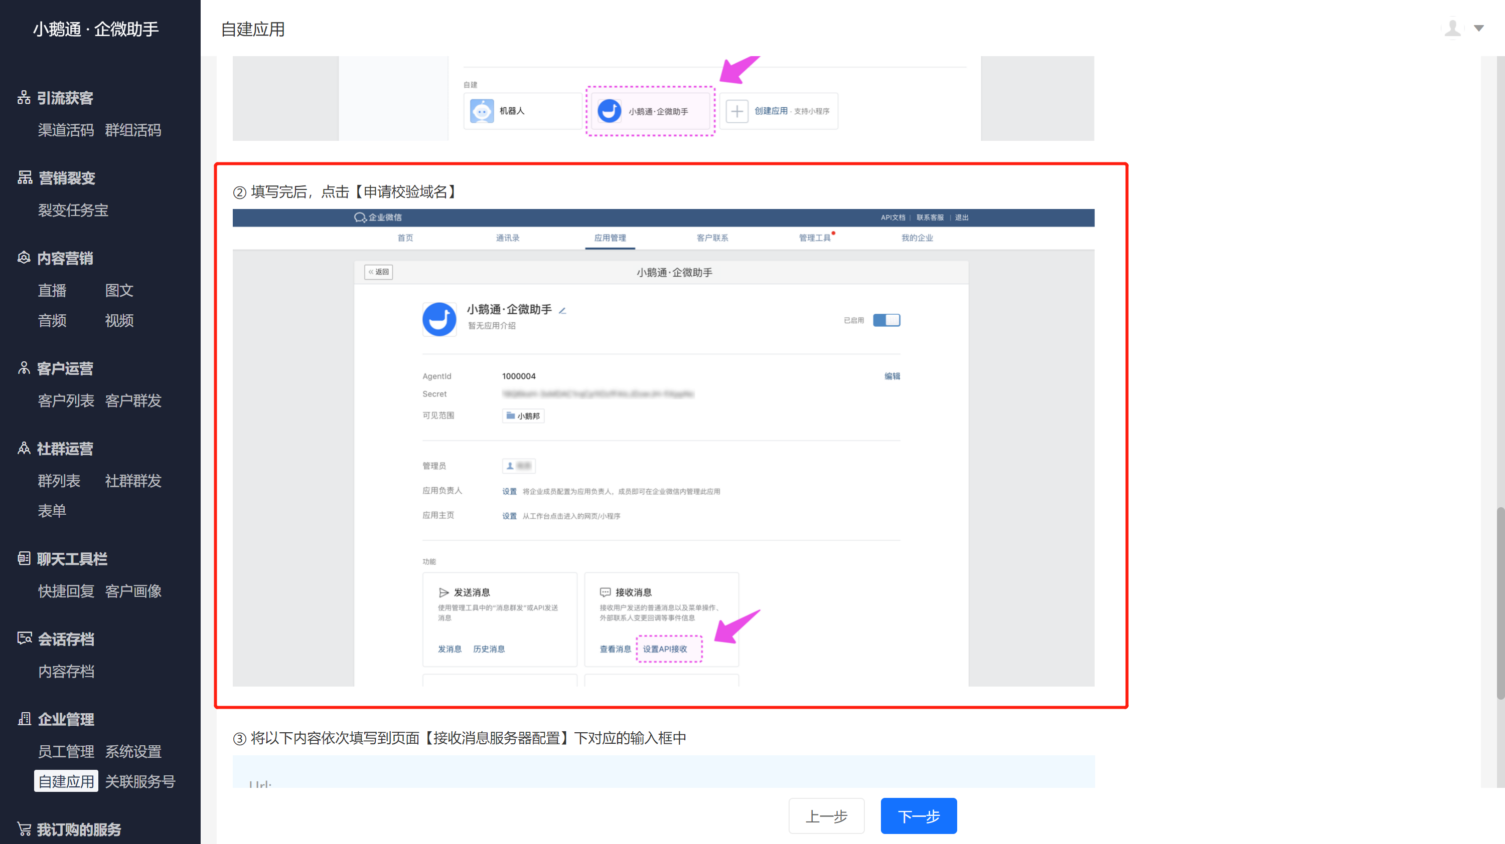Image resolution: width=1505 pixels, height=844 pixels.
Task: Click the 上一步 button
Action: [826, 815]
